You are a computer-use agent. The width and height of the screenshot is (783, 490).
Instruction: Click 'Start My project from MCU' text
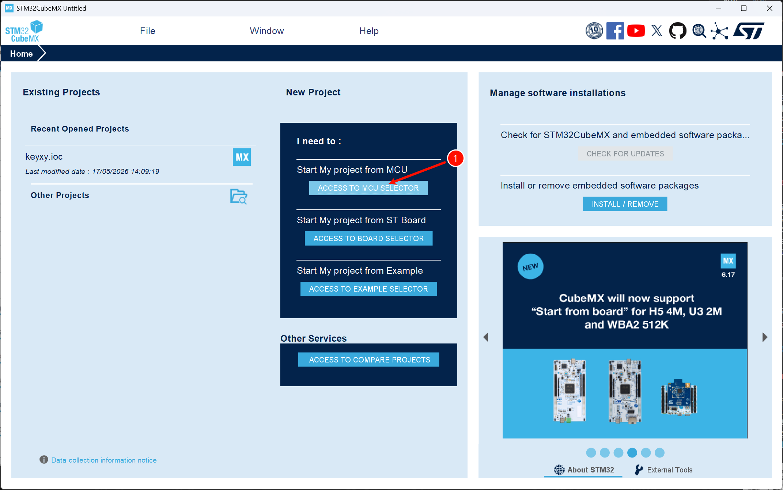pyautogui.click(x=352, y=170)
